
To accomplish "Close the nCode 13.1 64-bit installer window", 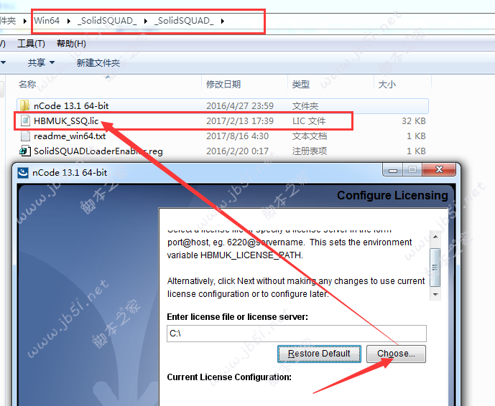I will pos(439,170).
